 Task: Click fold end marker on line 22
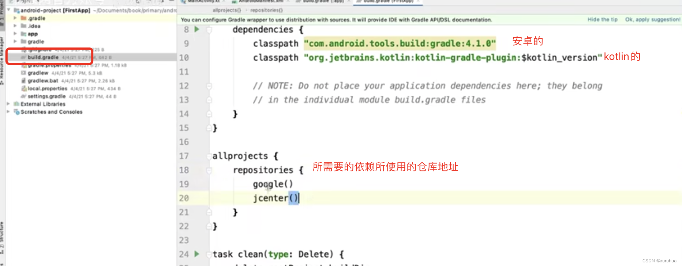click(x=209, y=226)
